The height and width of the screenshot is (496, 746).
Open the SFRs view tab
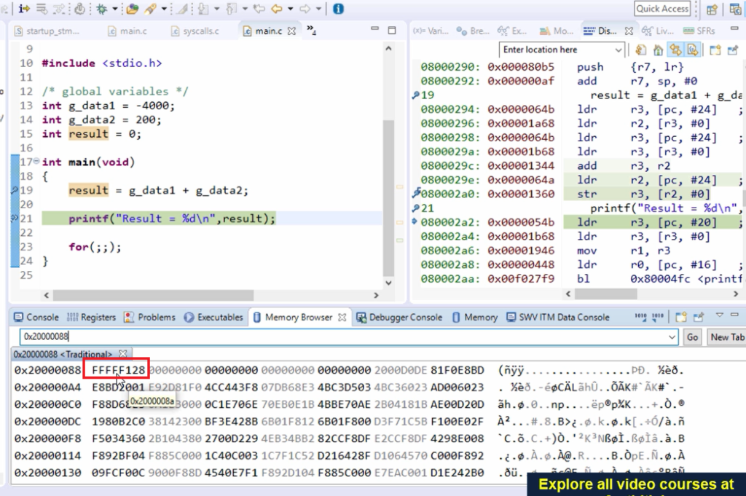coord(699,31)
